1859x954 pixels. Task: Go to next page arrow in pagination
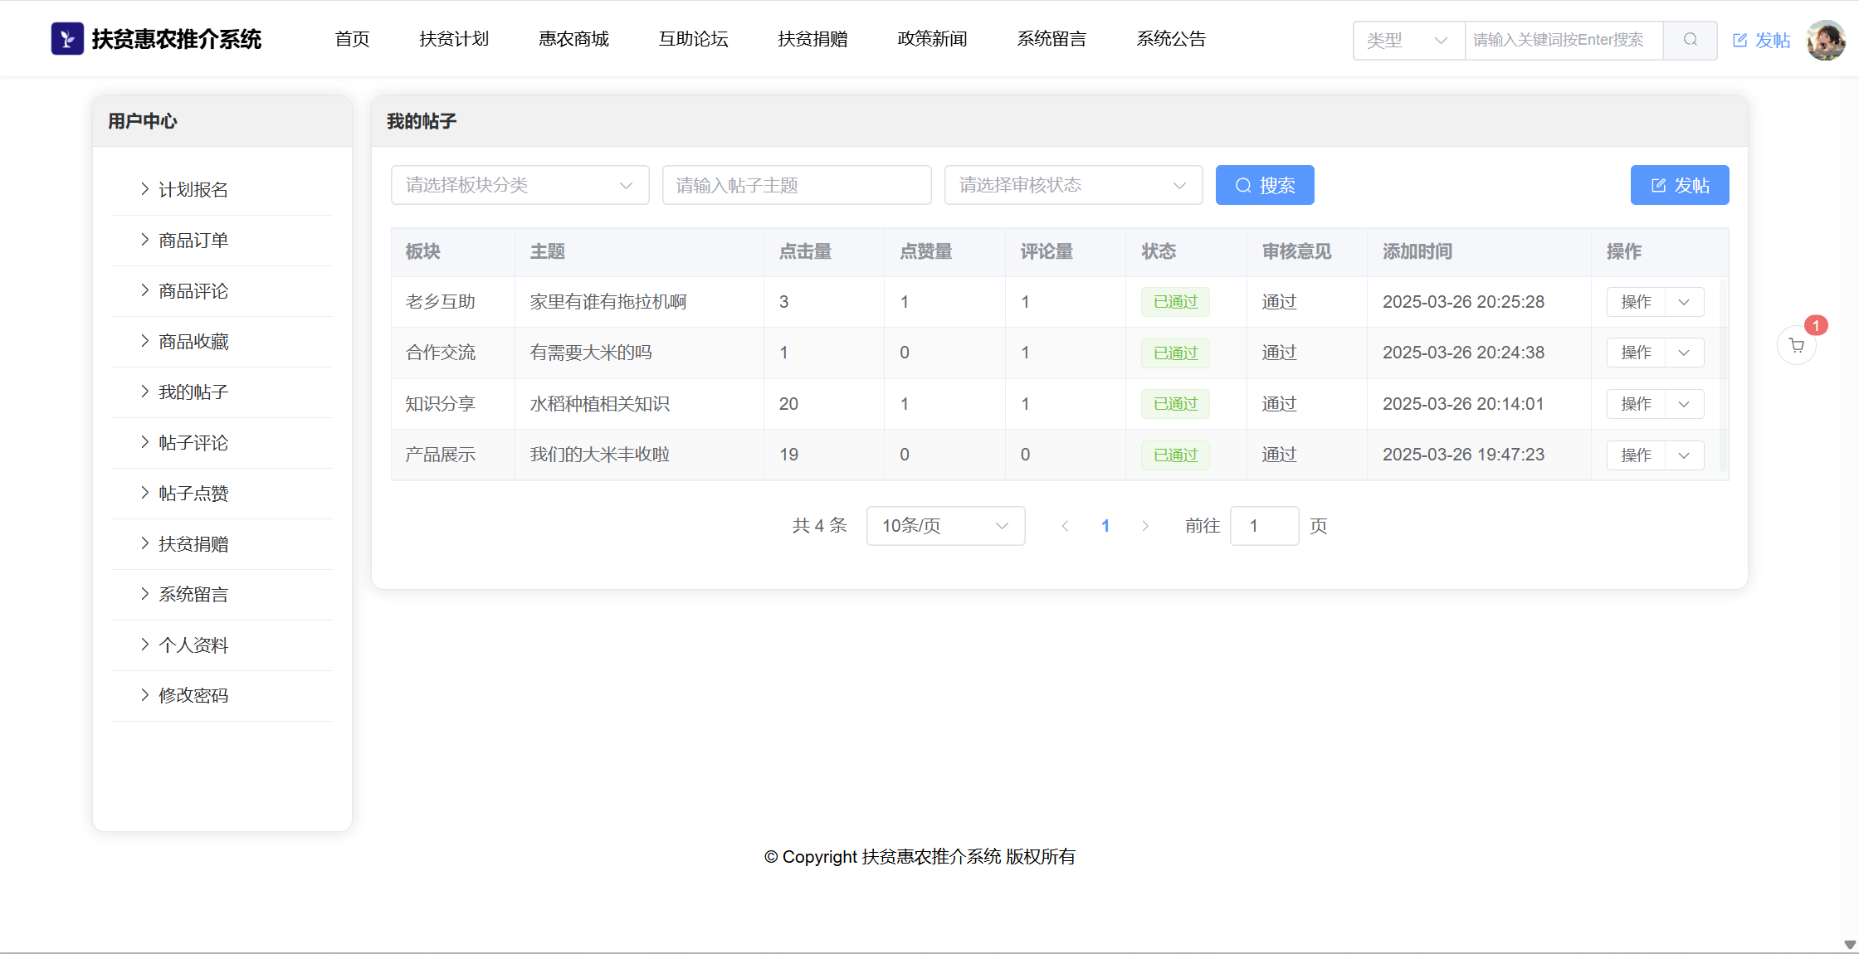pos(1145,526)
